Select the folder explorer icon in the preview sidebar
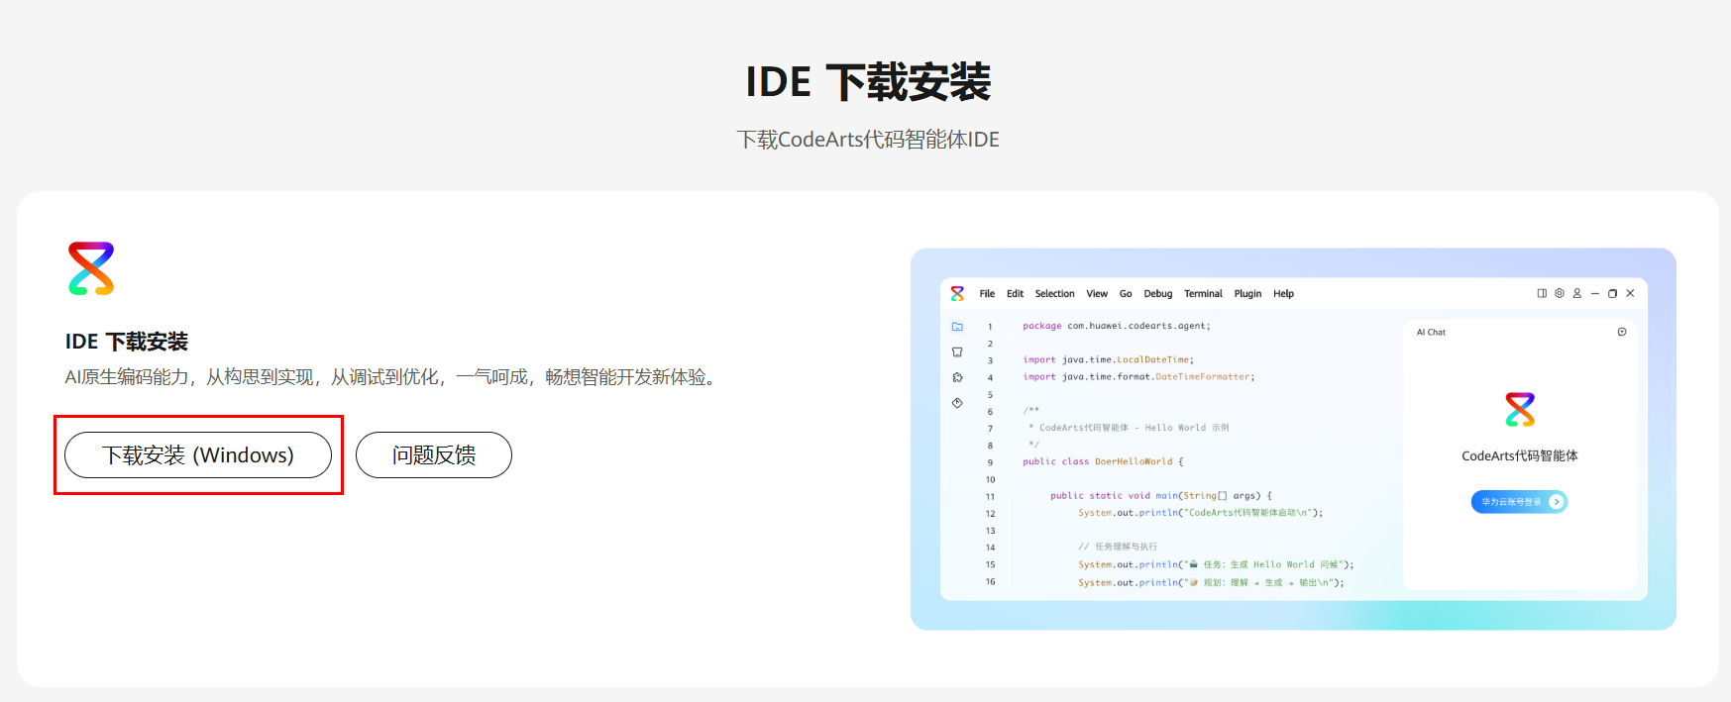The image size is (1731, 702). pos(957,326)
